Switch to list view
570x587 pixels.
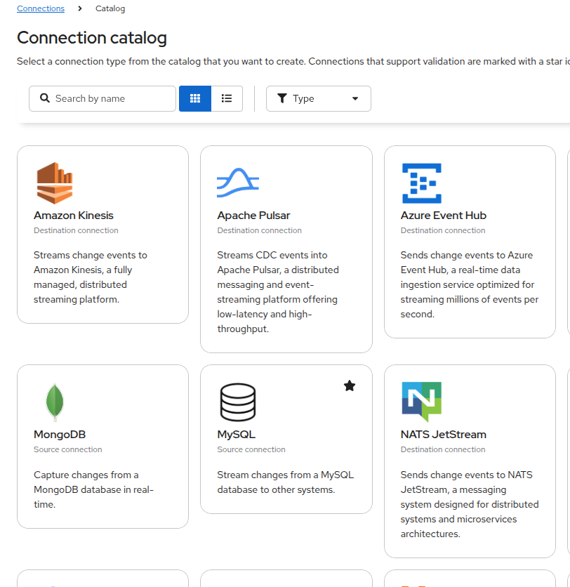[x=227, y=98]
